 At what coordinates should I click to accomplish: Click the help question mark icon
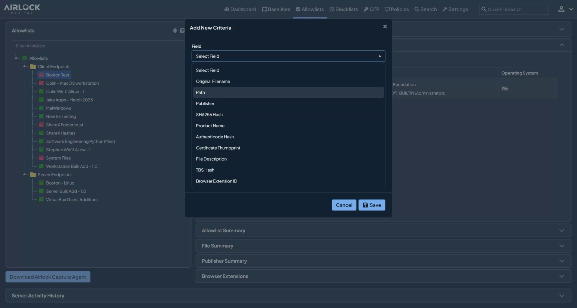coord(182,30)
